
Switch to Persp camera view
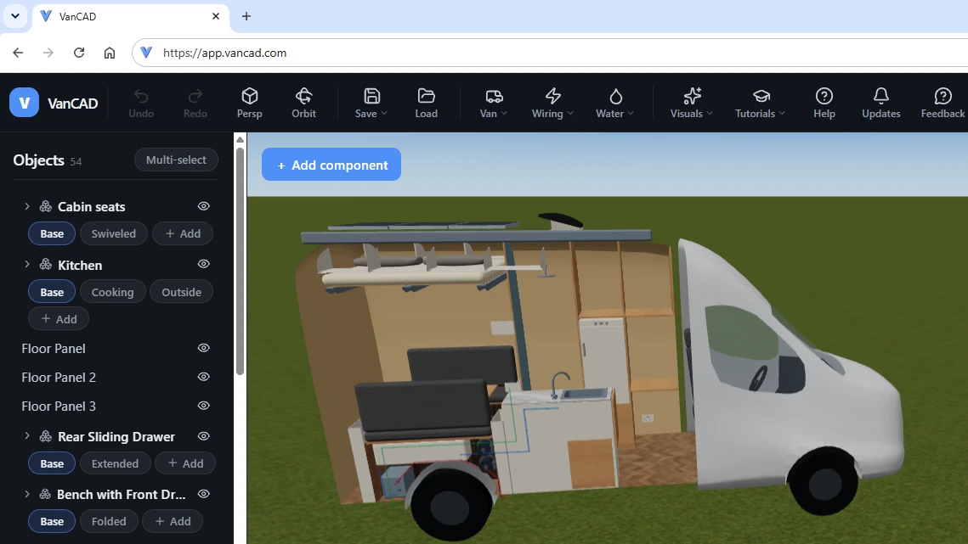pyautogui.click(x=249, y=103)
